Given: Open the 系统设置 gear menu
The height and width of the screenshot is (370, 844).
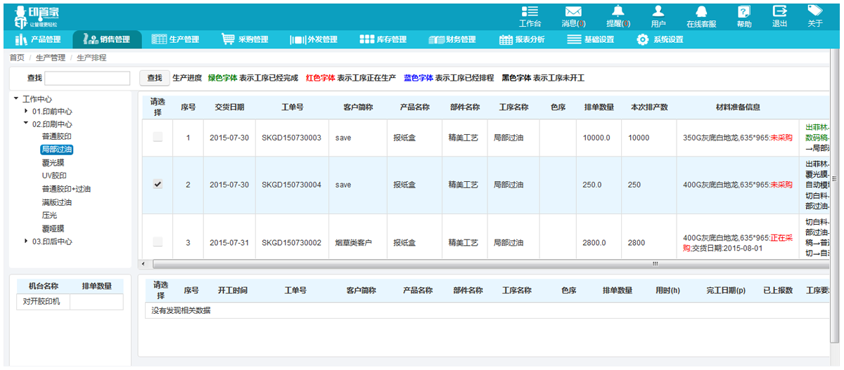Looking at the screenshot, I should tap(660, 39).
